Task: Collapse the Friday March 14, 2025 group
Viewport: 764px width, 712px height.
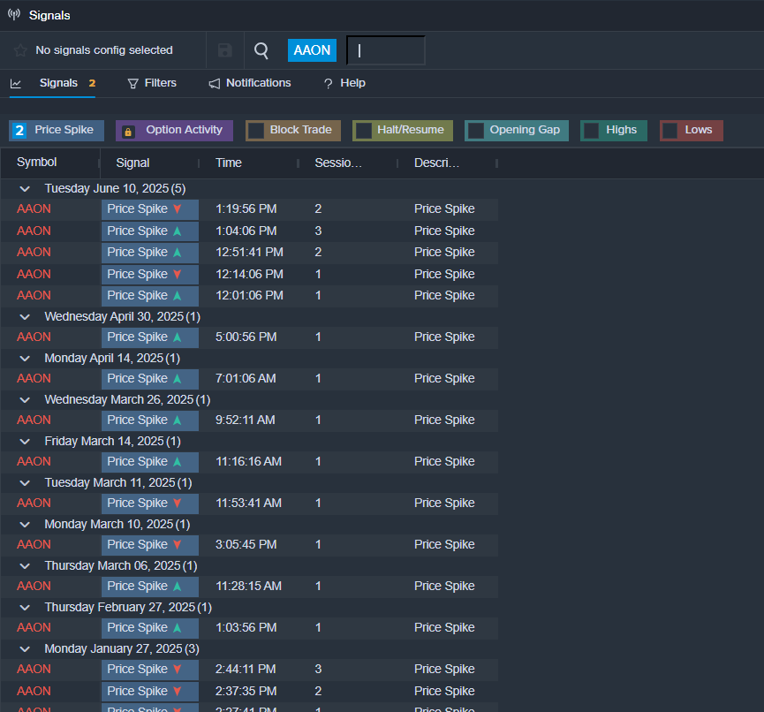Action: [25, 441]
